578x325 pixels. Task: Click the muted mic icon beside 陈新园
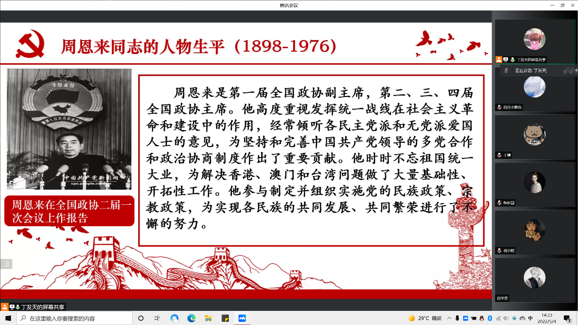(x=500, y=203)
